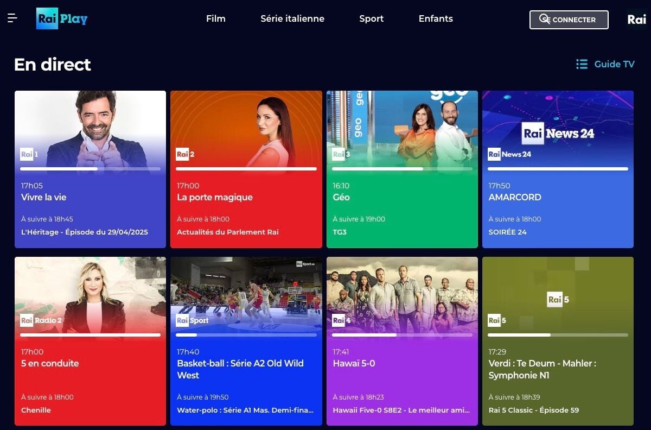651x430 pixels.
Task: Open the Film section
Action: (x=215, y=18)
